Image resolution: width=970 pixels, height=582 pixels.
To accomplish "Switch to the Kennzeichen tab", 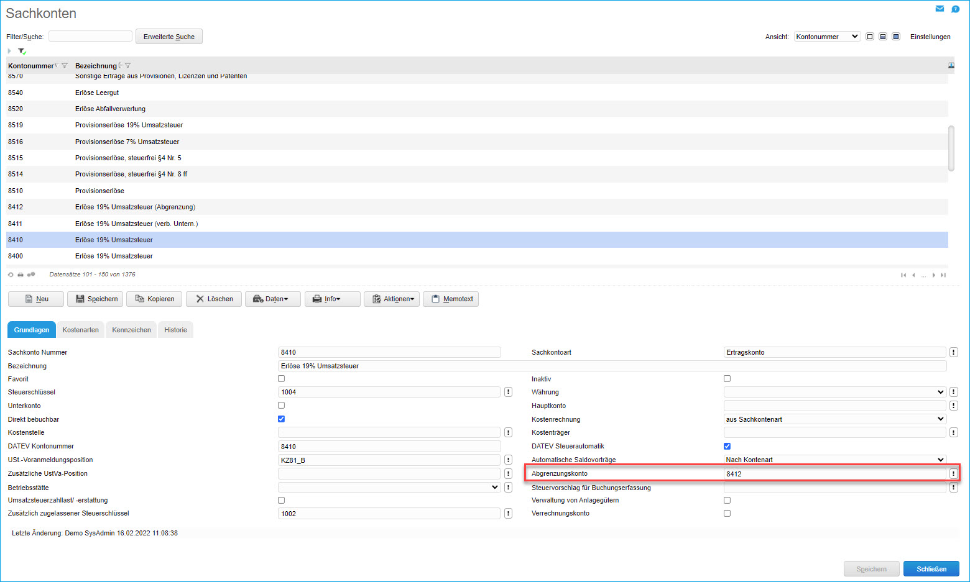I will (x=132, y=330).
